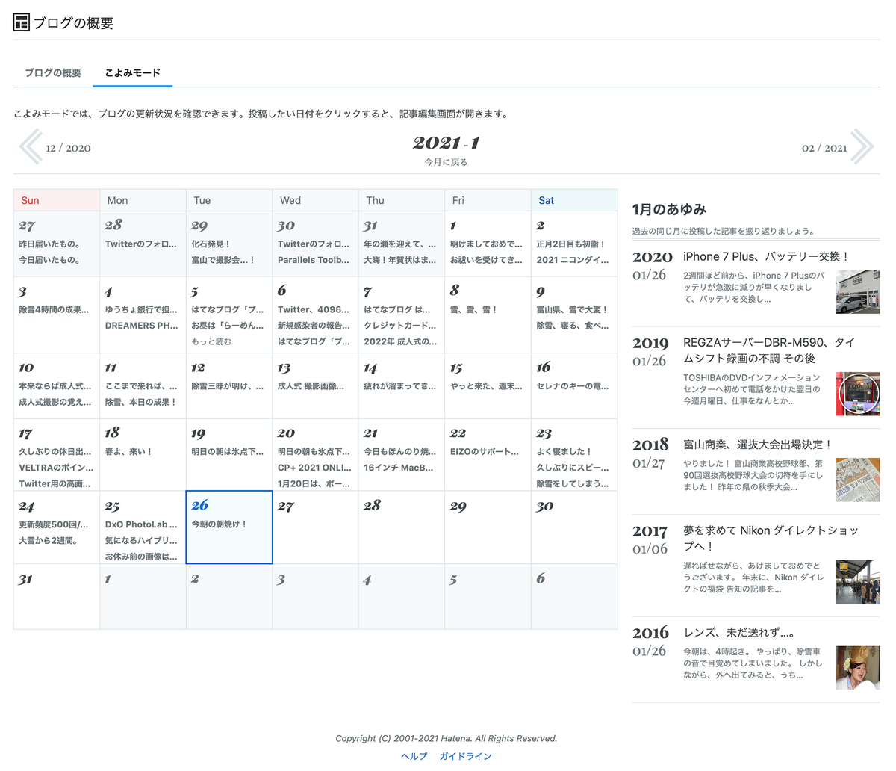Image resolution: width=896 pixels, height=771 pixels.
Task: Open article REGZAサーバーDBR-M590 title
Action: [x=769, y=350]
